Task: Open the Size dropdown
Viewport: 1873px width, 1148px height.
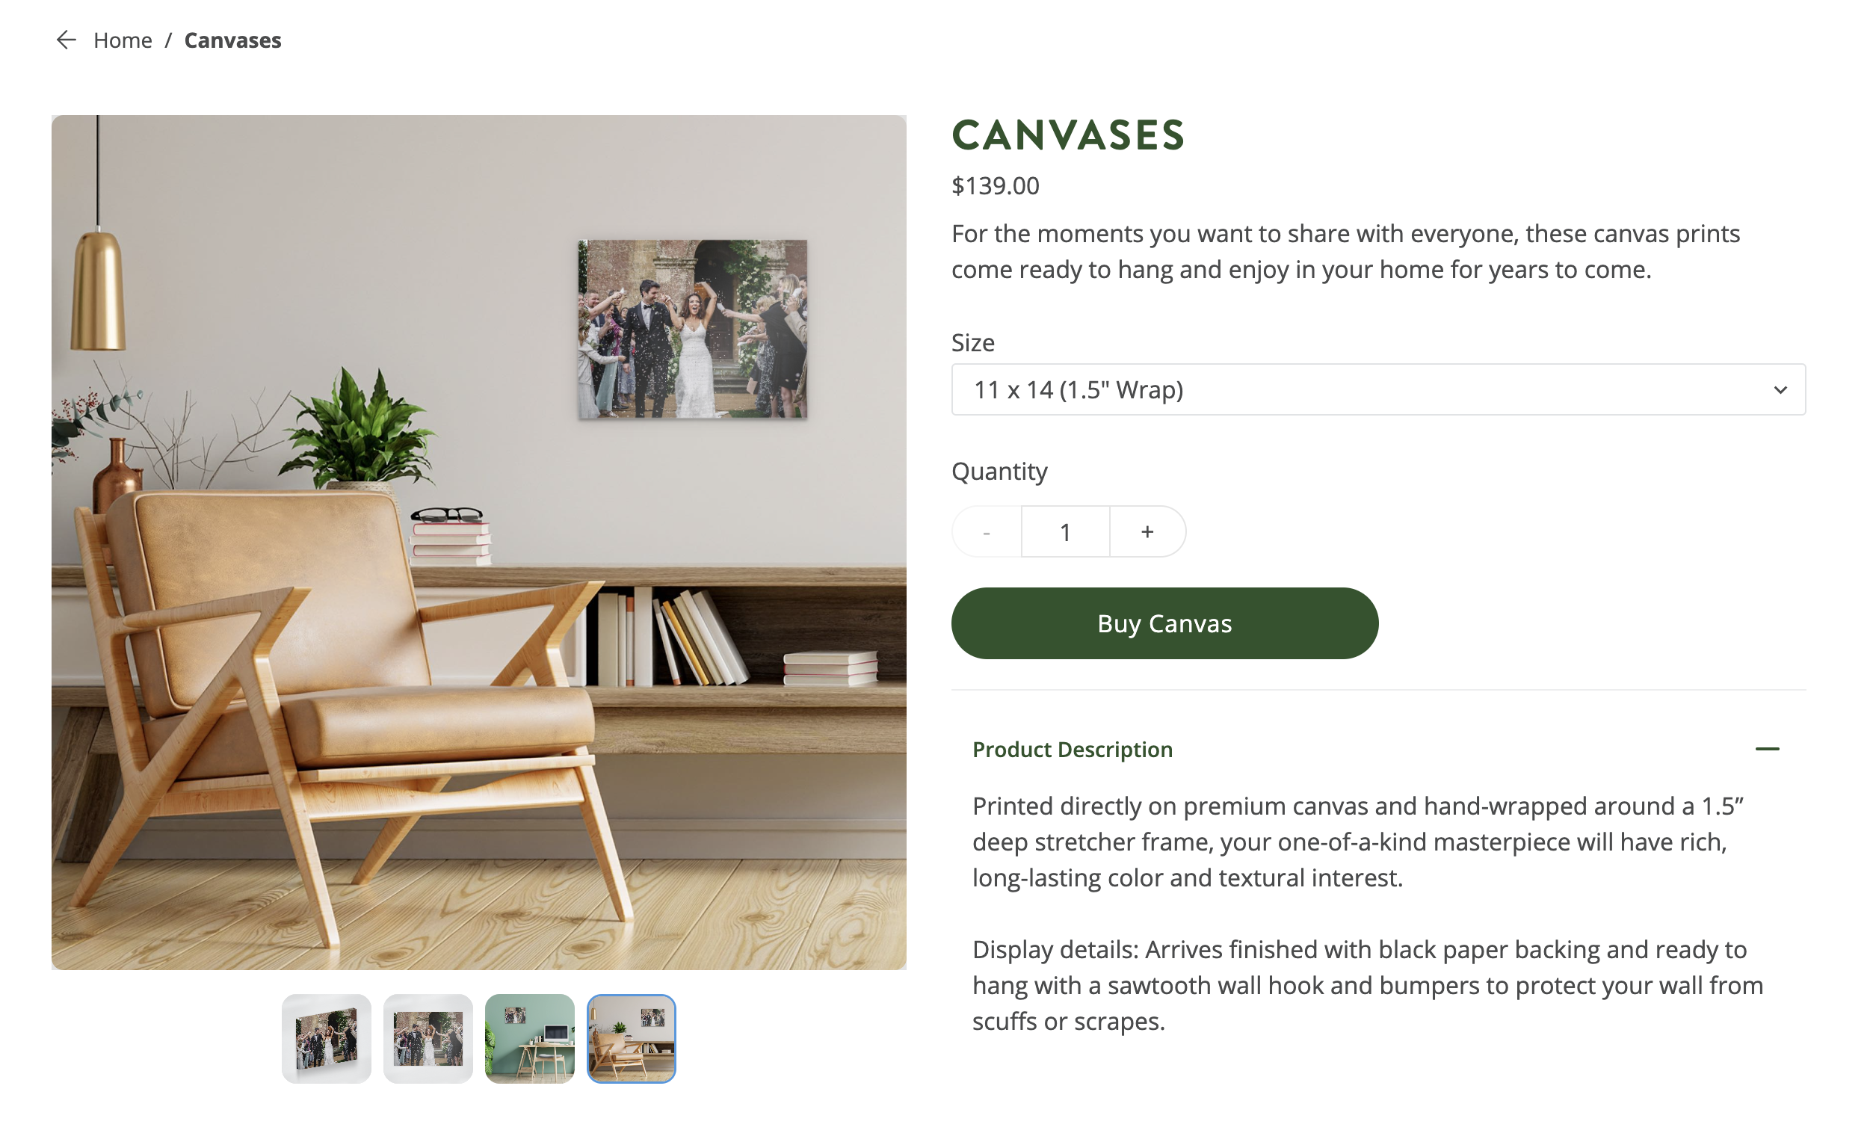Action: pos(1377,389)
